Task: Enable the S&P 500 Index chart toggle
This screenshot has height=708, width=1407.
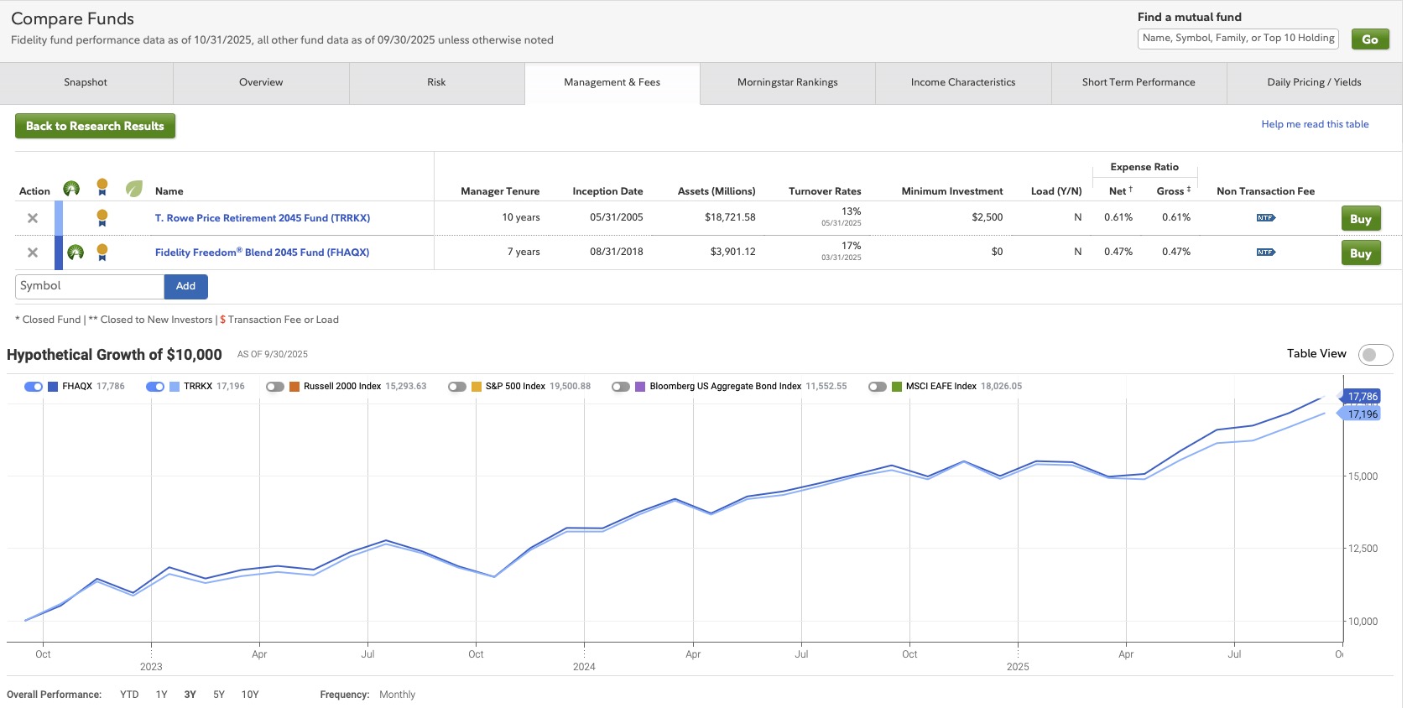Action: (x=457, y=387)
